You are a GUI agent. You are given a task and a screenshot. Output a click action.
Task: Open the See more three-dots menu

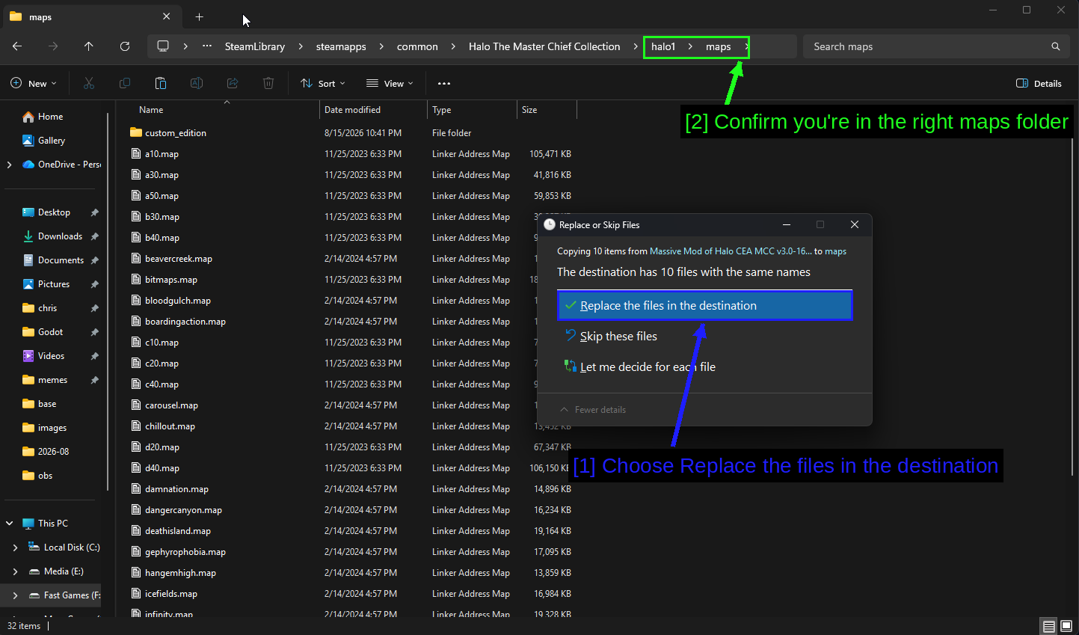pyautogui.click(x=444, y=84)
